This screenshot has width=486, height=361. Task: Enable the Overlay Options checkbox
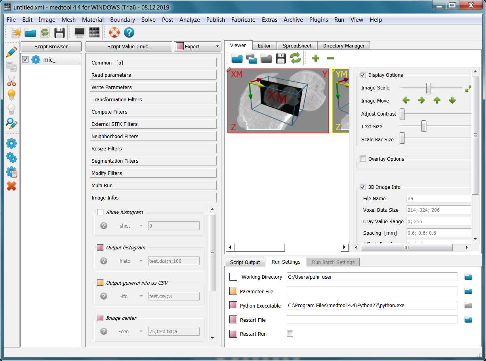pyautogui.click(x=363, y=159)
